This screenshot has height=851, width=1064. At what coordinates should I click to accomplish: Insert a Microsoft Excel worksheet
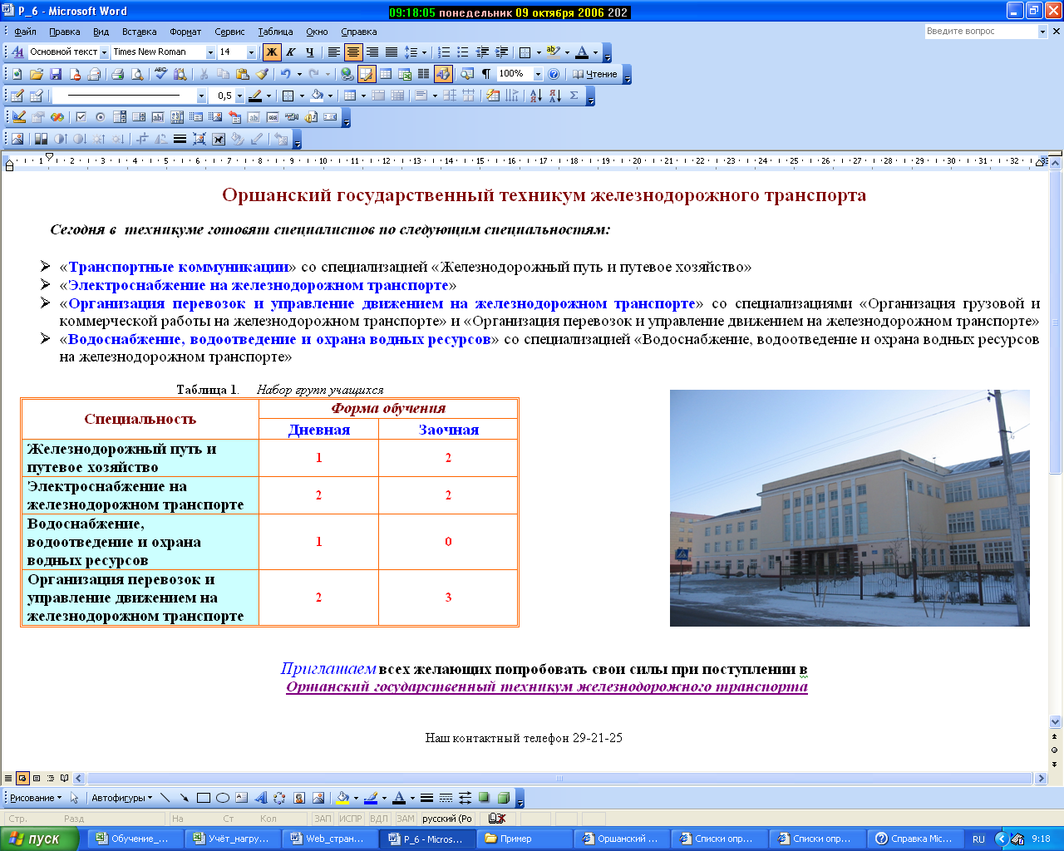coord(405,74)
